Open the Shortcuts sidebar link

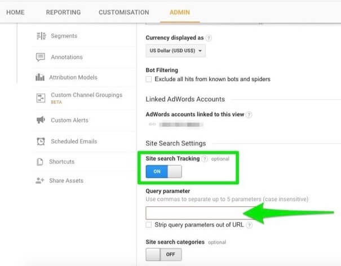pos(61,162)
